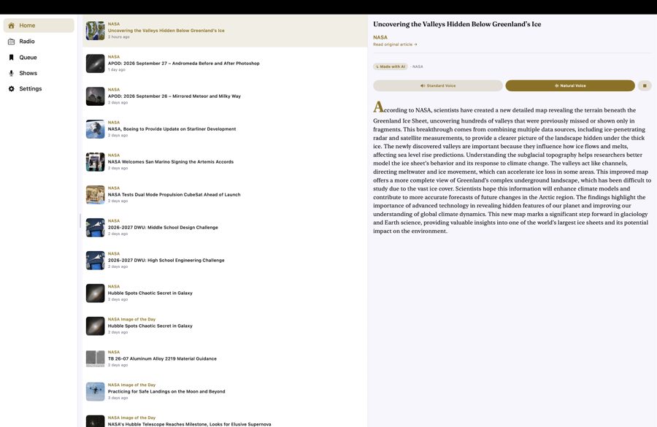The image size is (657, 427).
Task: Open thumbnail of High School Engineering Challenge
Action: (x=95, y=261)
